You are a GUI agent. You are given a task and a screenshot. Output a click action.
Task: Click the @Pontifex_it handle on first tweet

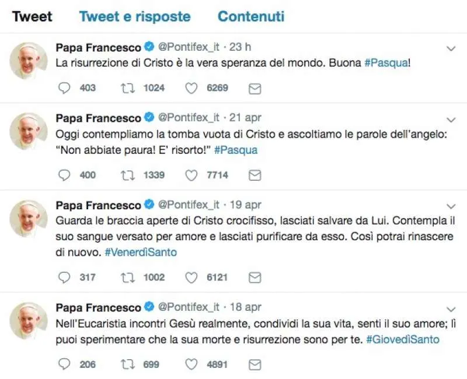pos(189,47)
